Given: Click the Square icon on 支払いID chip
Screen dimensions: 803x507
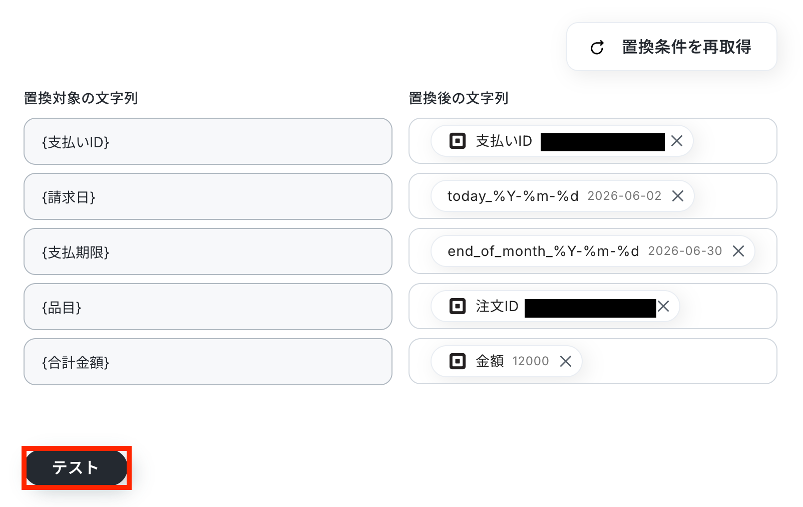Looking at the screenshot, I should [x=458, y=141].
